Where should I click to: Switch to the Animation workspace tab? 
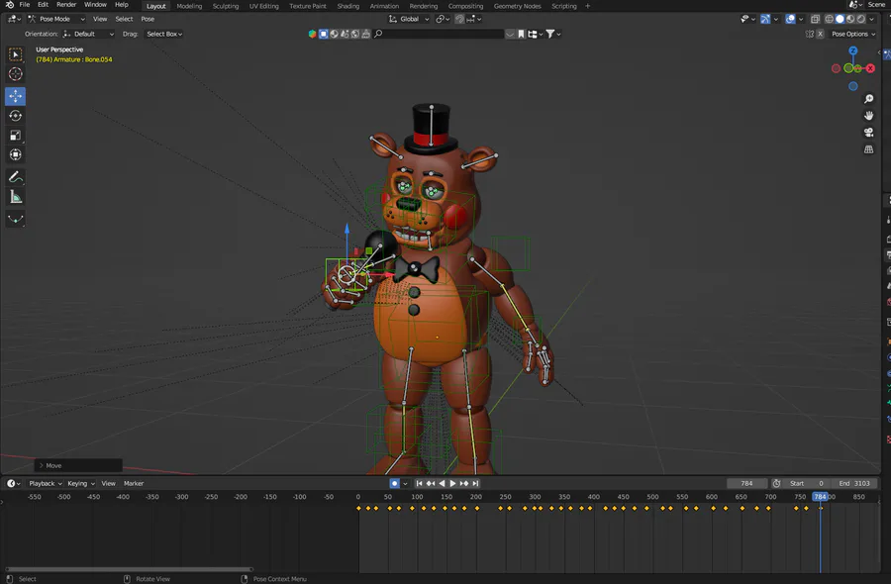[384, 6]
